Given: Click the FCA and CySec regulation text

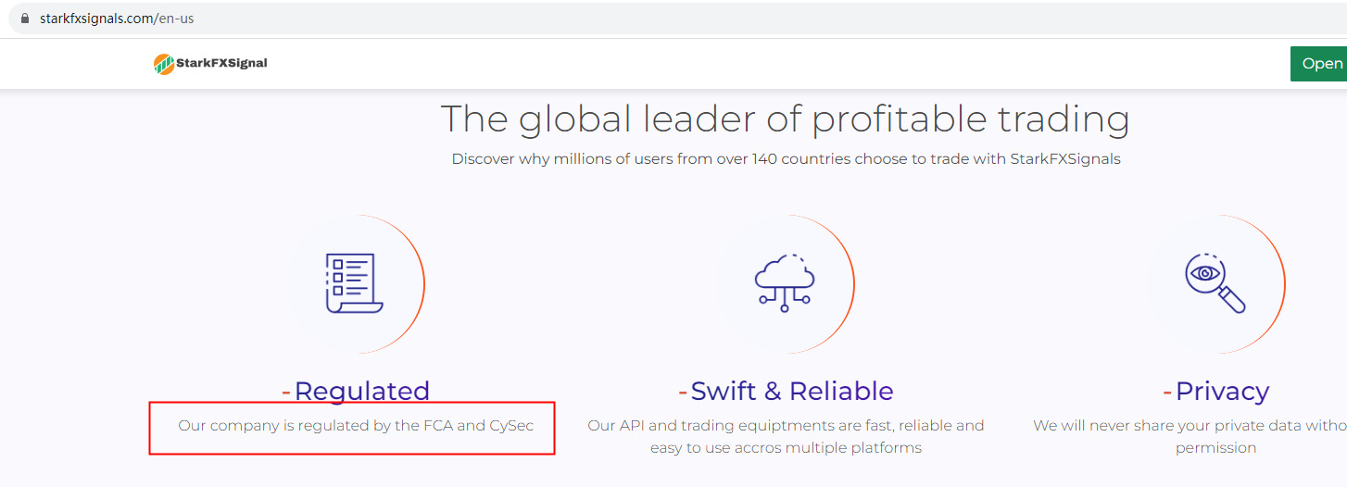Looking at the screenshot, I should point(356,426).
